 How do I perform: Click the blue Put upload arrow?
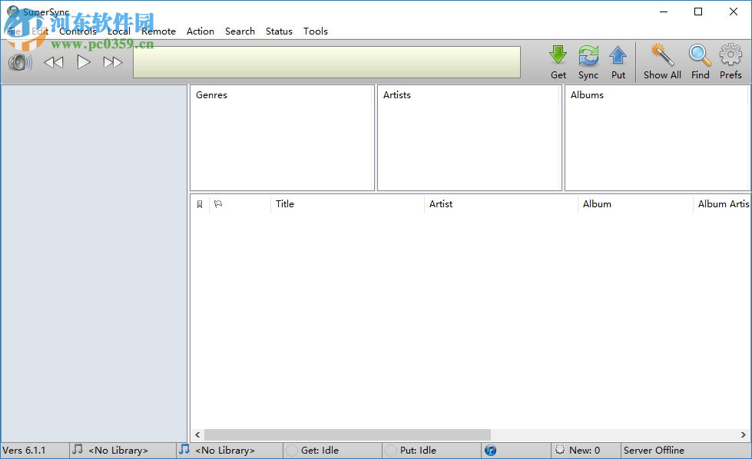pyautogui.click(x=618, y=55)
